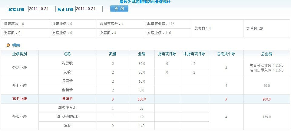Click the 截止日期 end date field
Viewport: 291px width, 134px height.
coord(89,9)
